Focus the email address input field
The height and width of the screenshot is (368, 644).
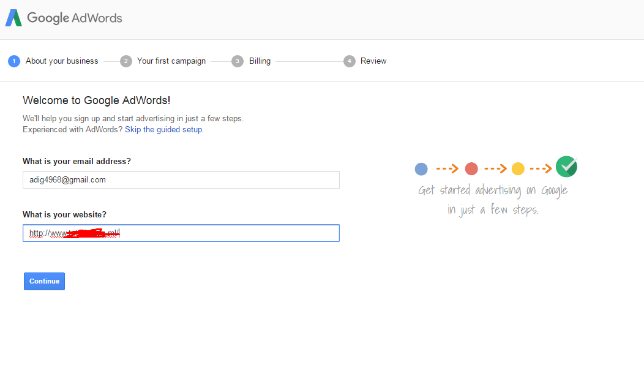(x=181, y=180)
